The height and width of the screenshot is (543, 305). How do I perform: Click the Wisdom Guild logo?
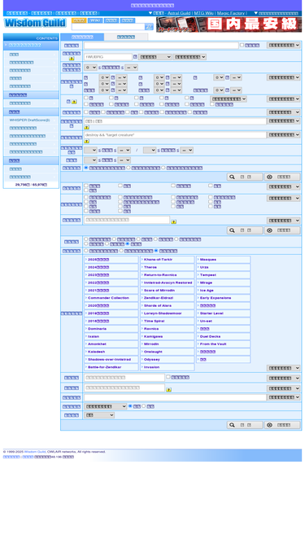point(35,23)
